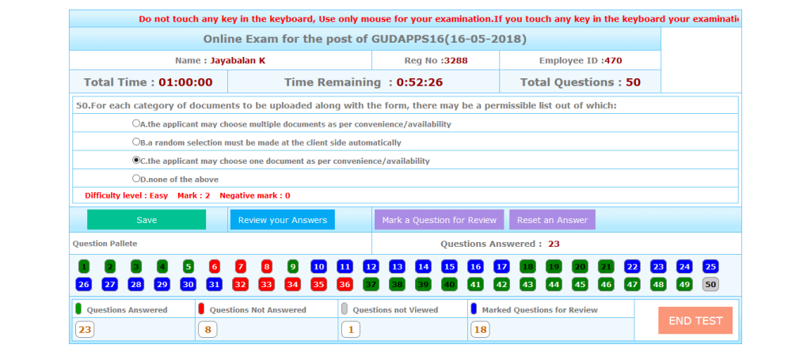Select question 17 in the palette
This screenshot has height=356, width=811.
[501, 267]
